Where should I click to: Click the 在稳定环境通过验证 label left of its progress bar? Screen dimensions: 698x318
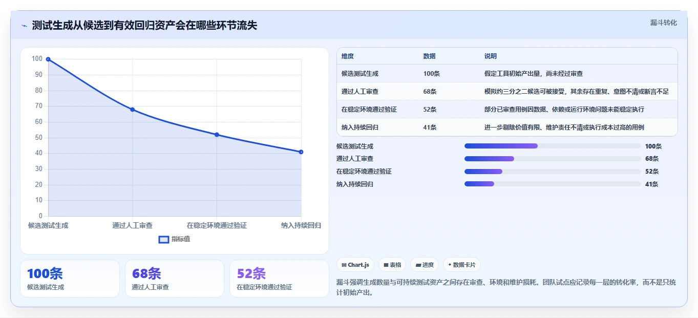(364, 172)
